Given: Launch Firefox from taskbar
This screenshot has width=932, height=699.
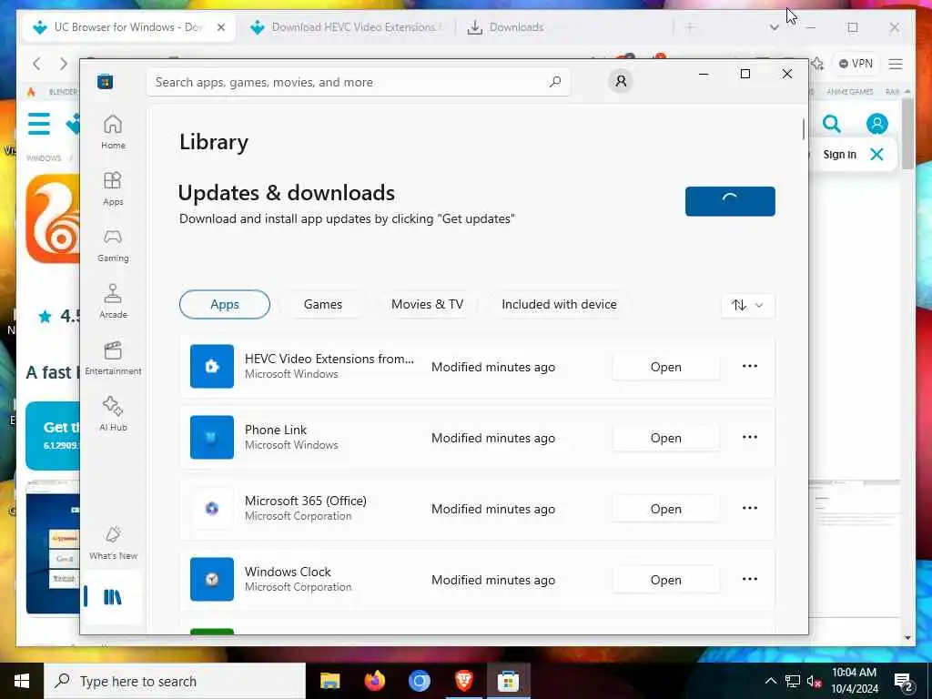Looking at the screenshot, I should (x=374, y=681).
